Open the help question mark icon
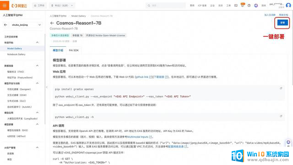 (249, 5)
